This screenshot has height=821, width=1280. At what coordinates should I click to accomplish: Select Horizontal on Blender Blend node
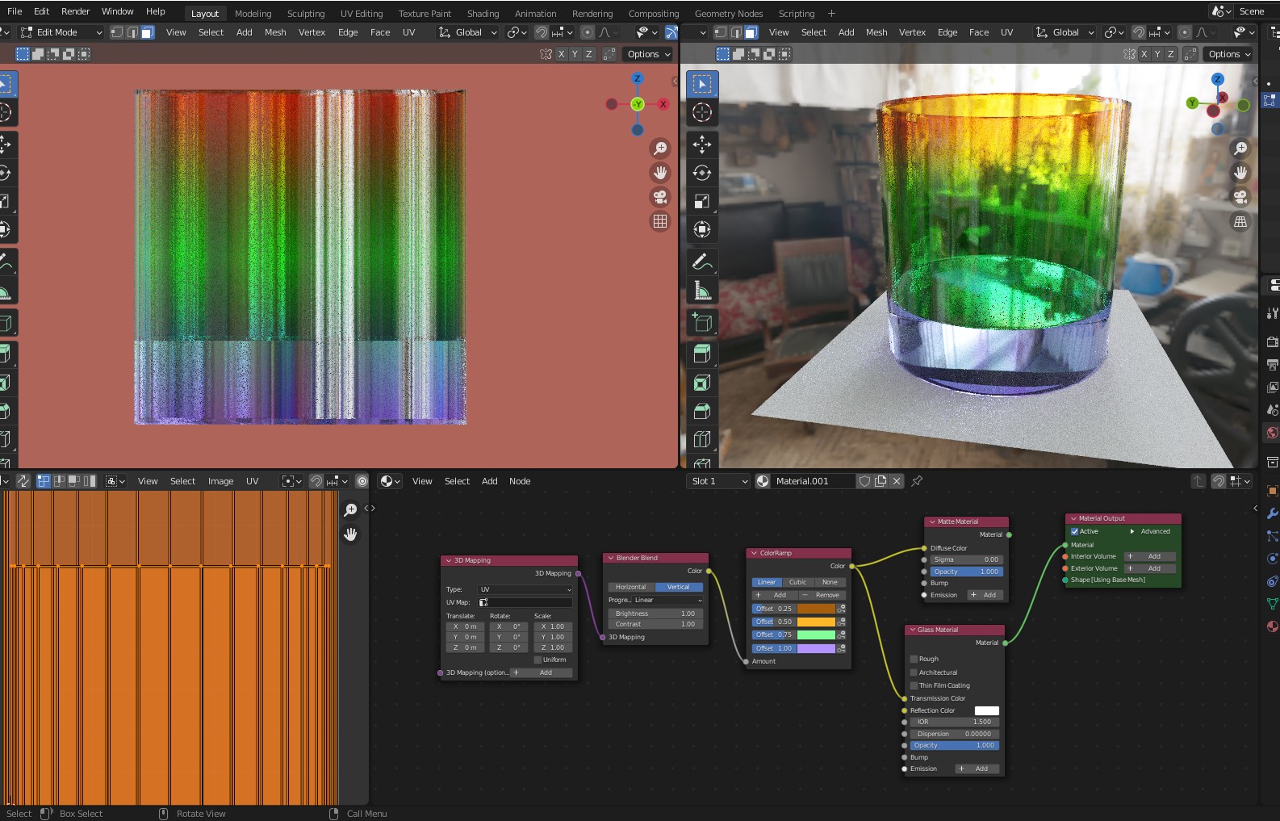630,587
